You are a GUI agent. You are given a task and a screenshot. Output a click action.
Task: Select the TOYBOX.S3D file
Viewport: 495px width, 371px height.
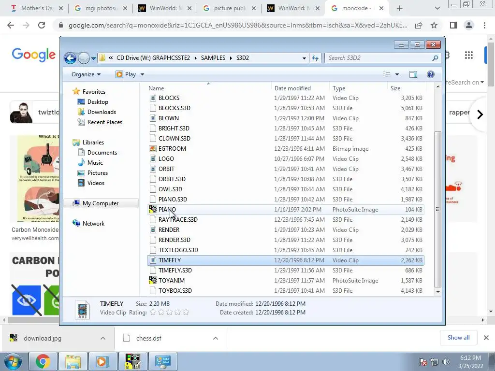pos(286,290)
